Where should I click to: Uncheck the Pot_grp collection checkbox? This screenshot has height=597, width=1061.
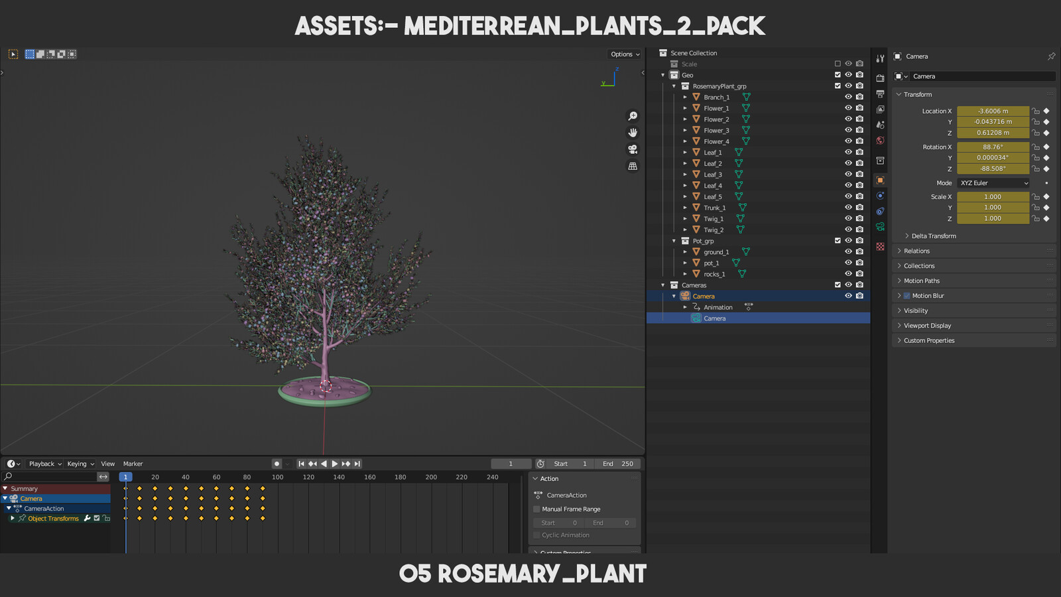click(x=838, y=241)
